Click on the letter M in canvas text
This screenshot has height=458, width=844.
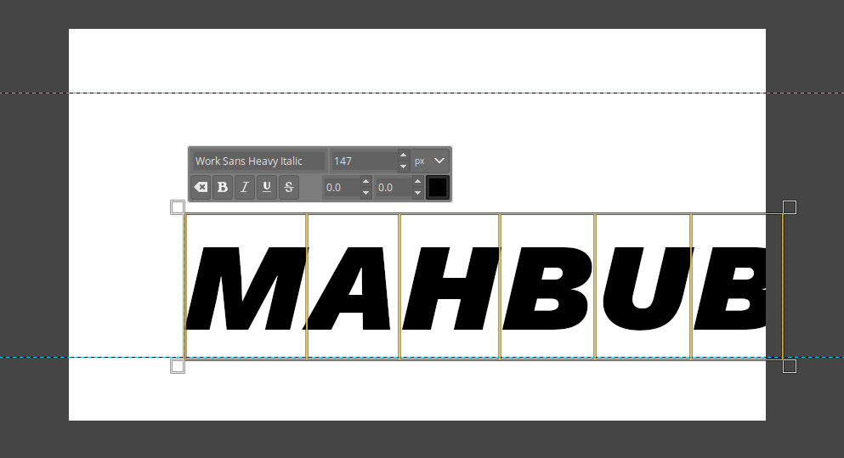click(246, 288)
